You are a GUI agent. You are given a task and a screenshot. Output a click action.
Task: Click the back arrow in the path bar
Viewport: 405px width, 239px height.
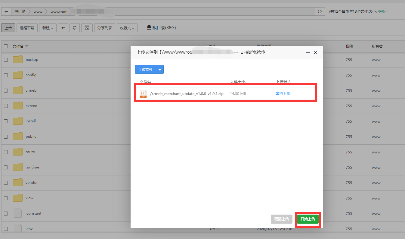[6, 11]
